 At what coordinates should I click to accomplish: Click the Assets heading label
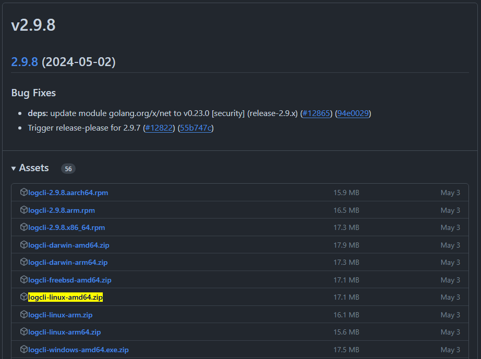click(34, 168)
